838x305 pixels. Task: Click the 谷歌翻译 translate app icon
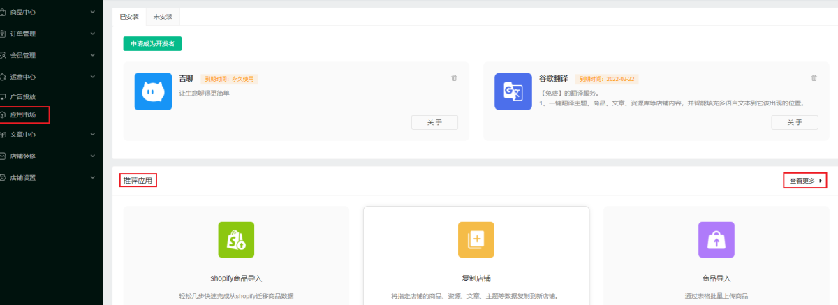click(513, 92)
